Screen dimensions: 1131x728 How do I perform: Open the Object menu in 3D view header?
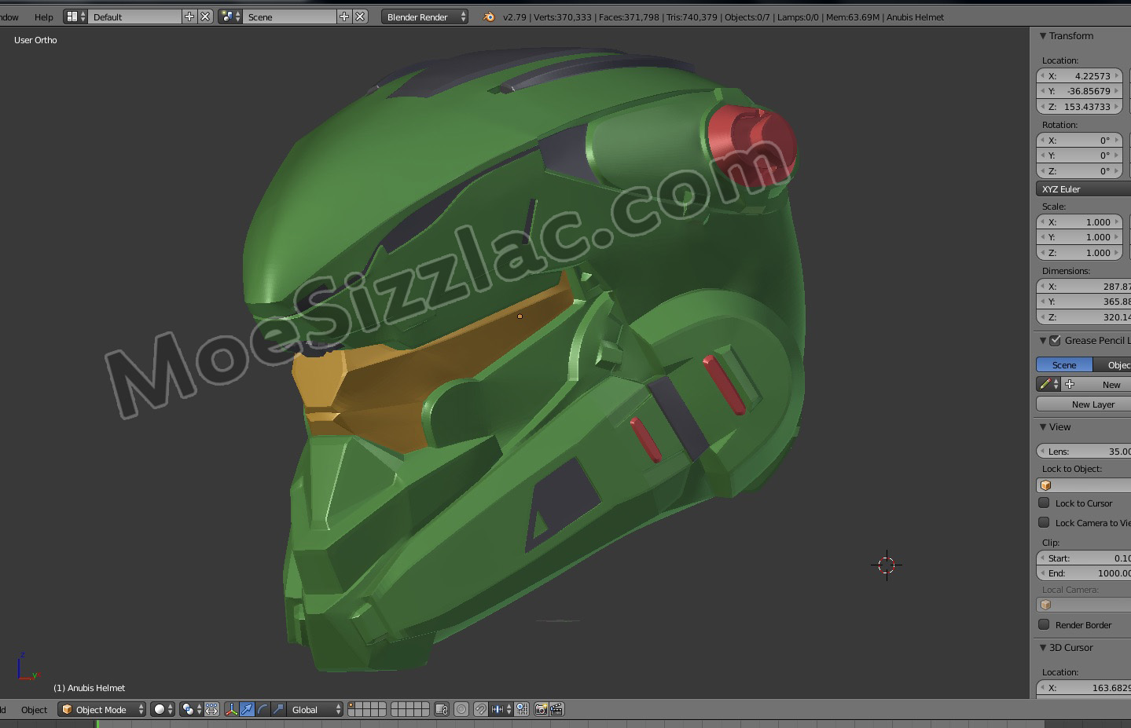point(34,709)
